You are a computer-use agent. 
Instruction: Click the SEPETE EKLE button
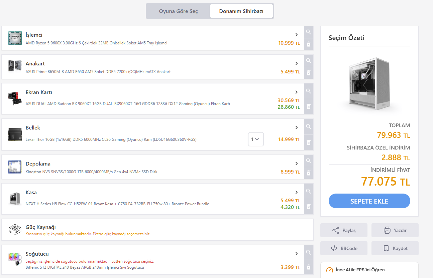coord(369,201)
